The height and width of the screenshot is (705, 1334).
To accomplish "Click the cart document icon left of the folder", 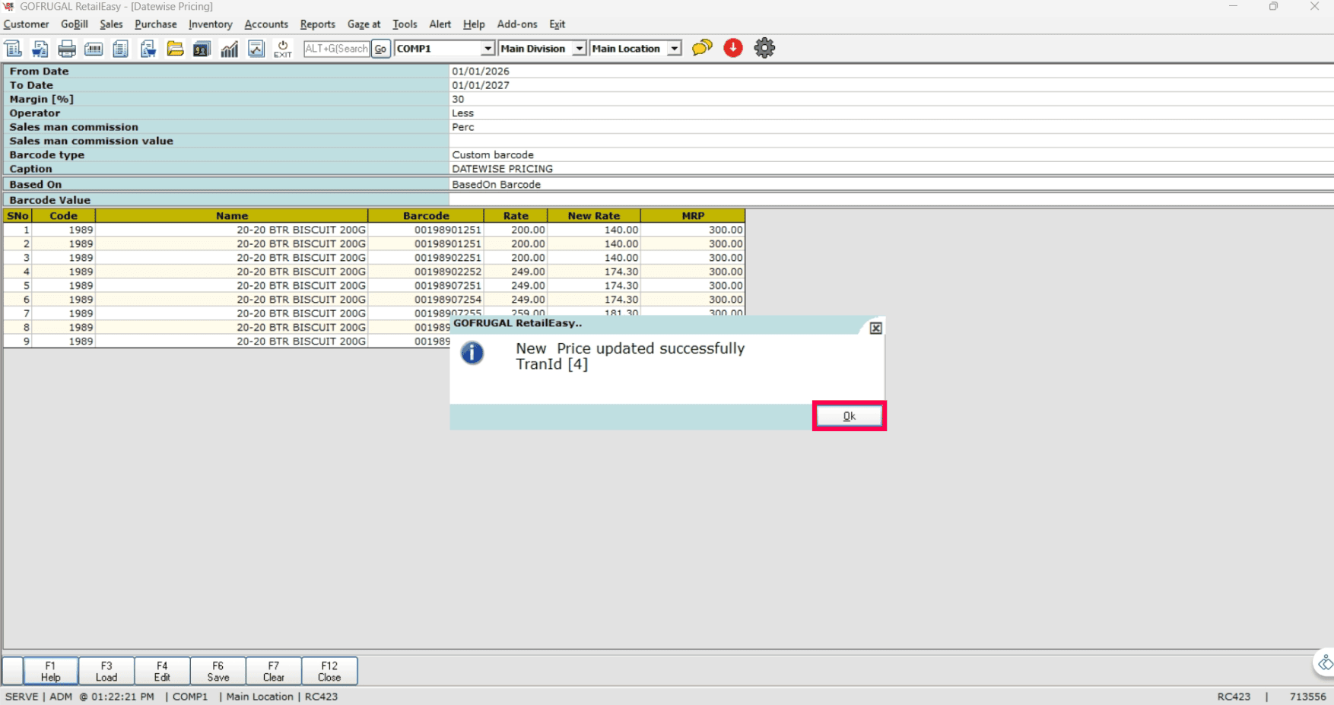I will (148, 49).
